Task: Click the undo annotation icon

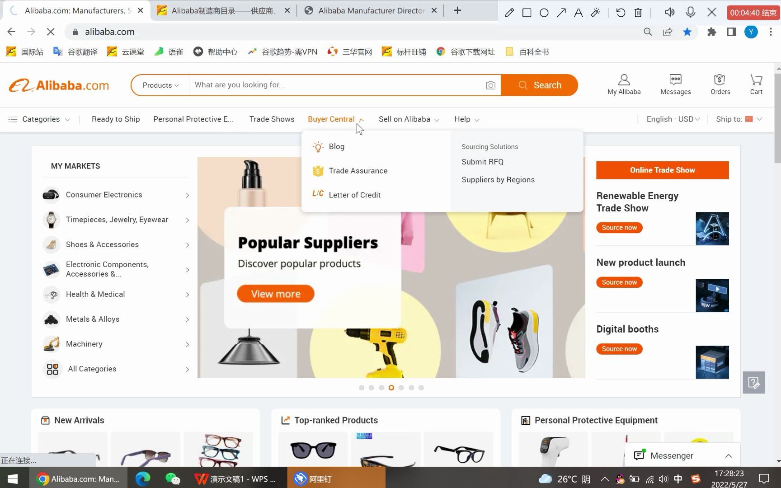Action: click(621, 13)
